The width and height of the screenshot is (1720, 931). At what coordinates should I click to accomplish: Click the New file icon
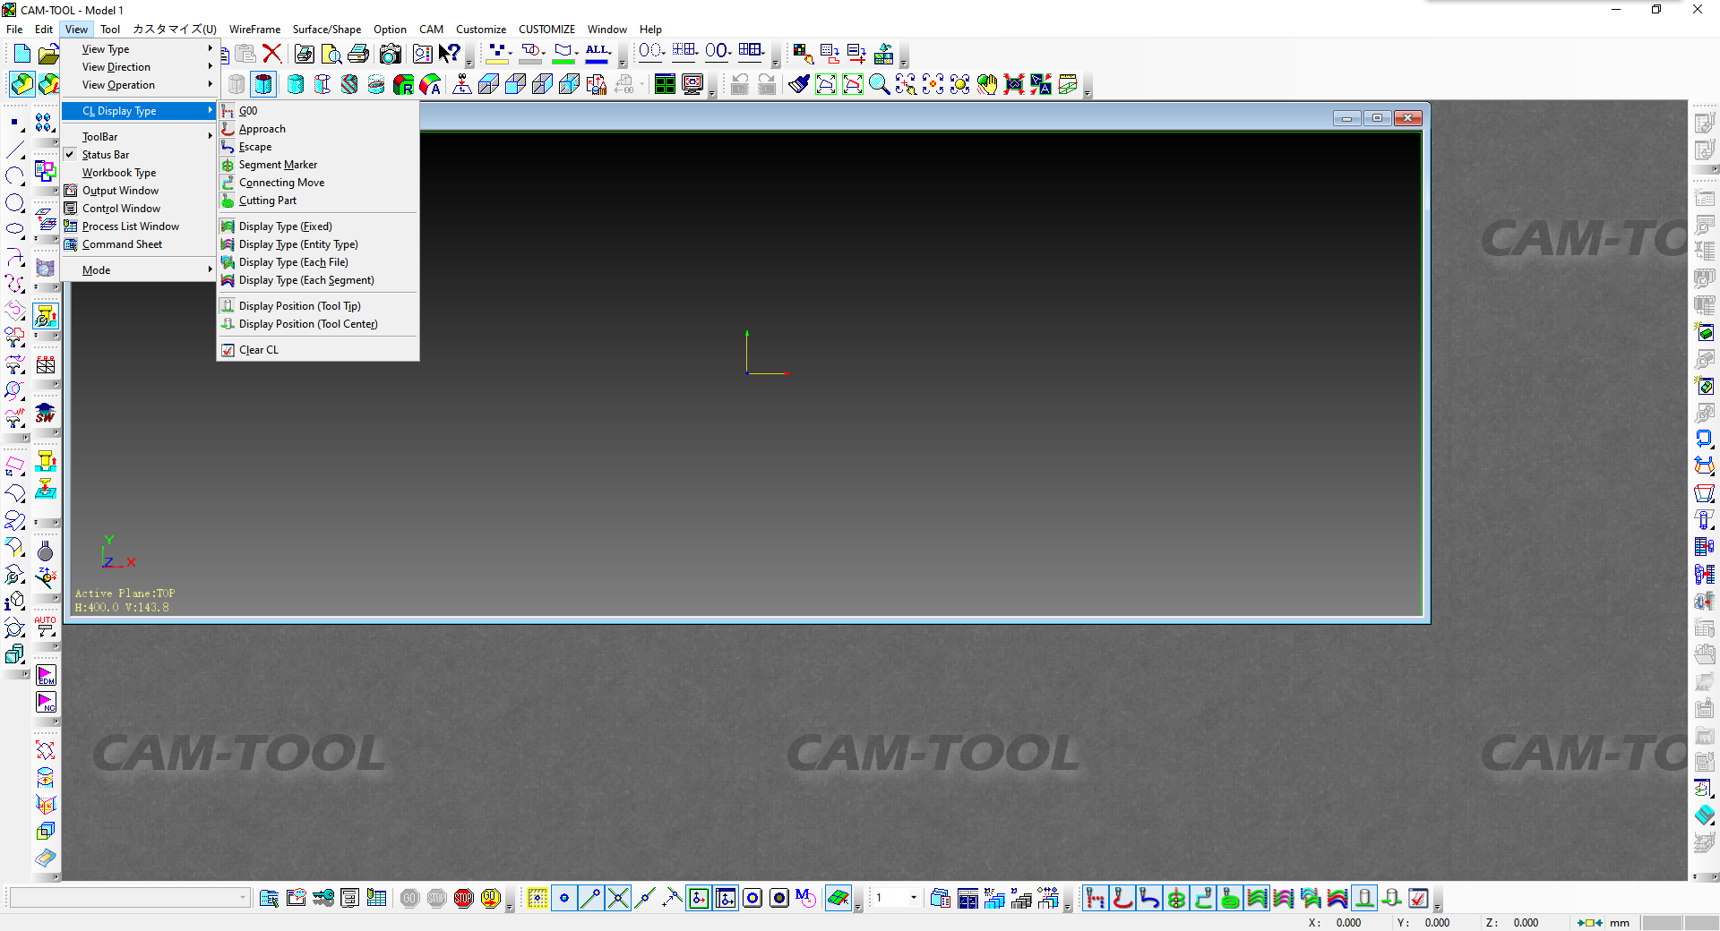coord(21,55)
